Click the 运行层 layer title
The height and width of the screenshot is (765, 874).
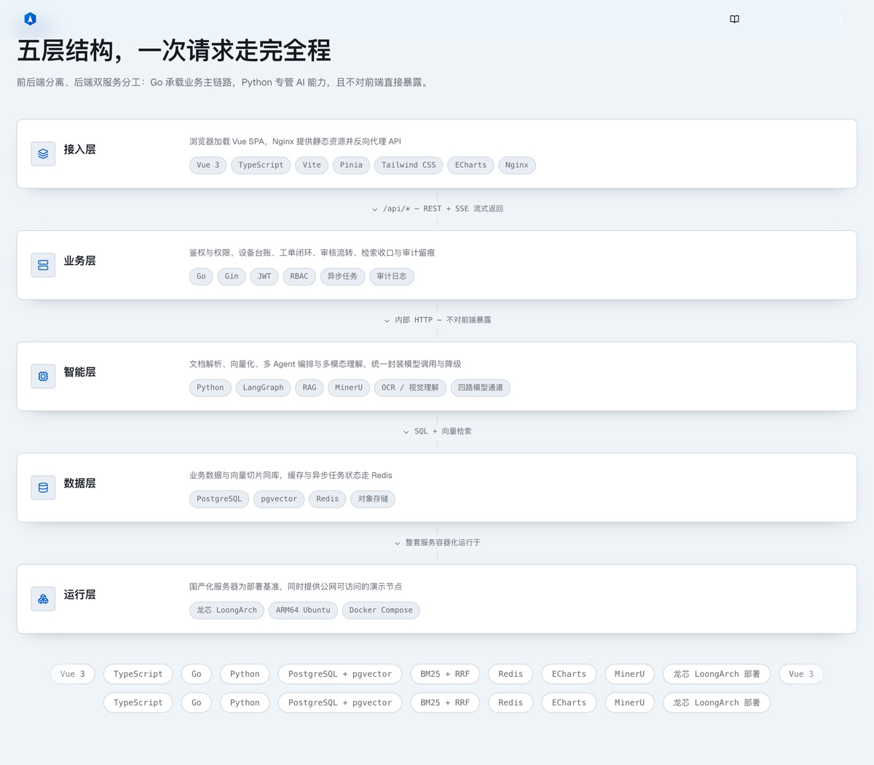tap(79, 595)
